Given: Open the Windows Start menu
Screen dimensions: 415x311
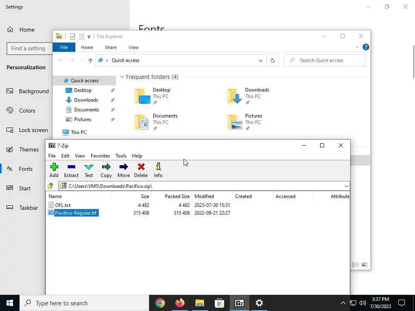Looking at the screenshot, I should 10,303.
